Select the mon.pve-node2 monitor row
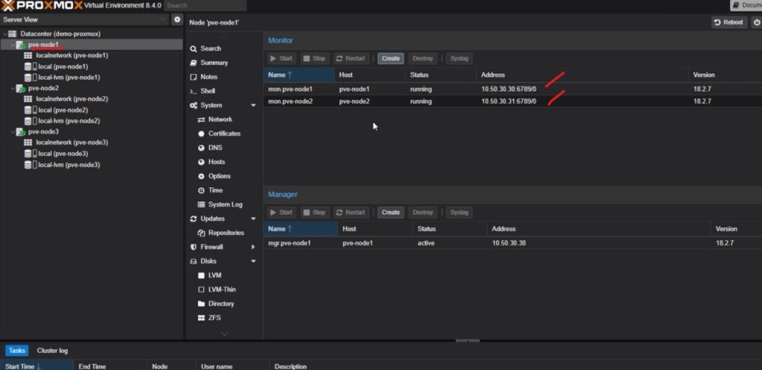 coord(513,101)
